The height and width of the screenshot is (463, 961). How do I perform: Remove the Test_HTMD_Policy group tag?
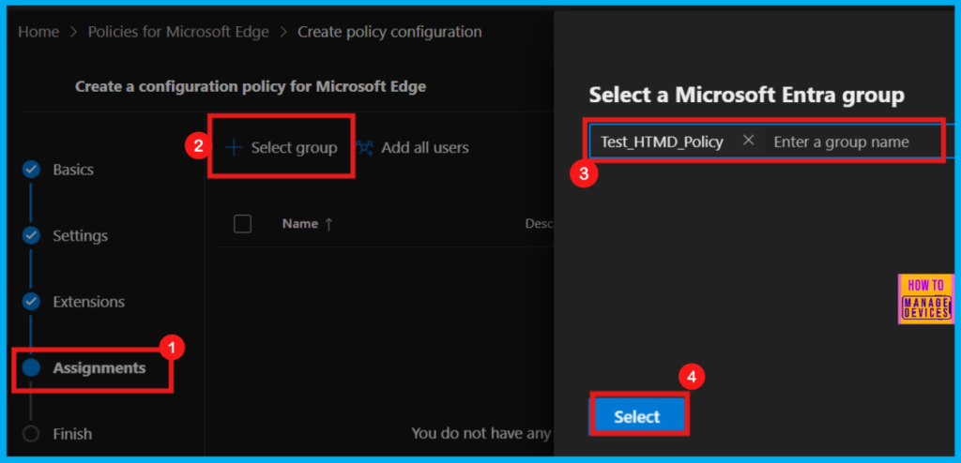click(x=748, y=141)
